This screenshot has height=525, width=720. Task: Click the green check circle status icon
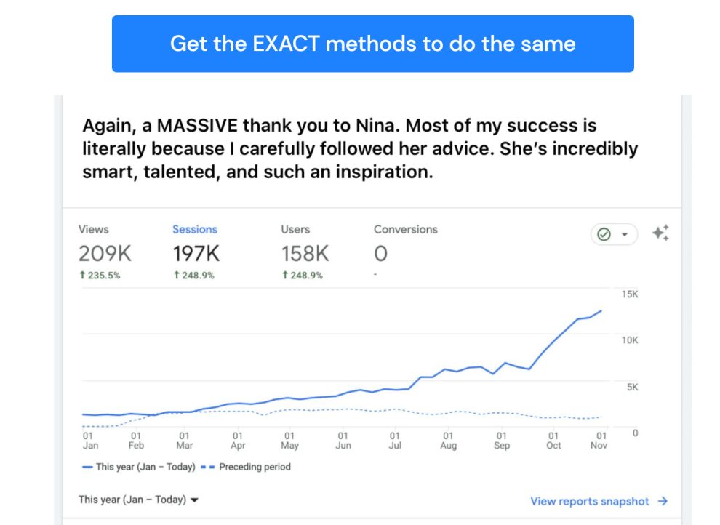tap(604, 234)
